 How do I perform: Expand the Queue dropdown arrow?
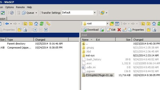(36, 13)
